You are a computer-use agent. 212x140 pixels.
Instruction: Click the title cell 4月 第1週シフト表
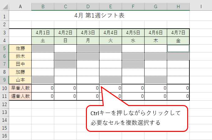(x=100, y=15)
